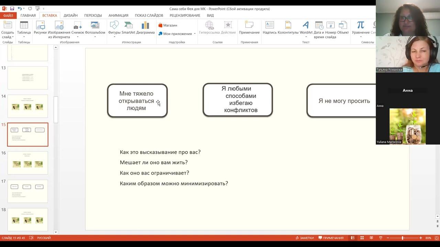Click the line 'Мешает ли оно вам жить?'
Viewport: 440px width, 247px height.
(154, 162)
